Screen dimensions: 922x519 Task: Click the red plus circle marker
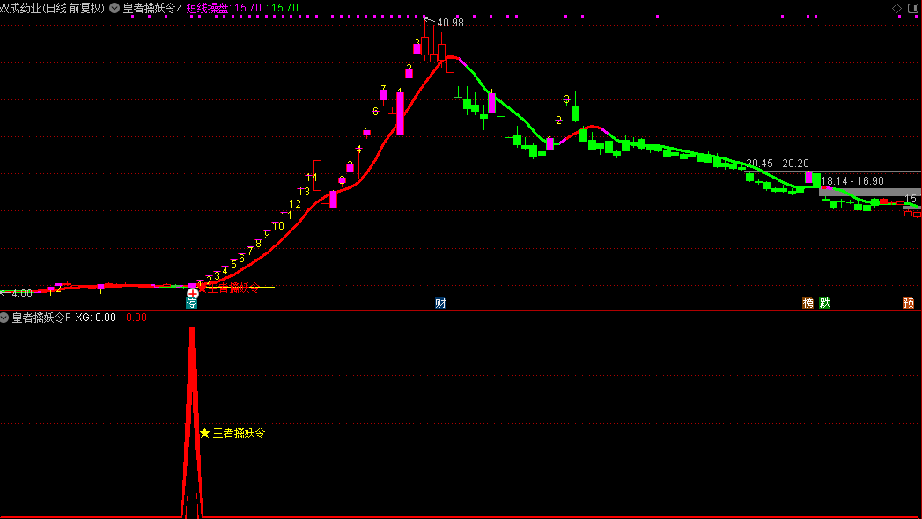point(192,293)
